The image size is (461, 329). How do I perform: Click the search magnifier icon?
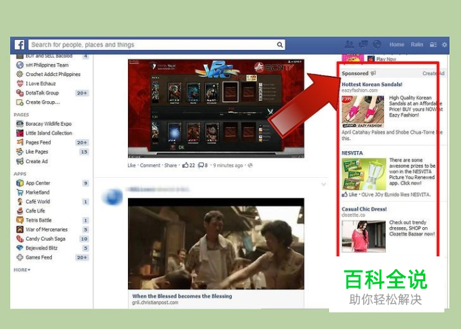coord(280,45)
